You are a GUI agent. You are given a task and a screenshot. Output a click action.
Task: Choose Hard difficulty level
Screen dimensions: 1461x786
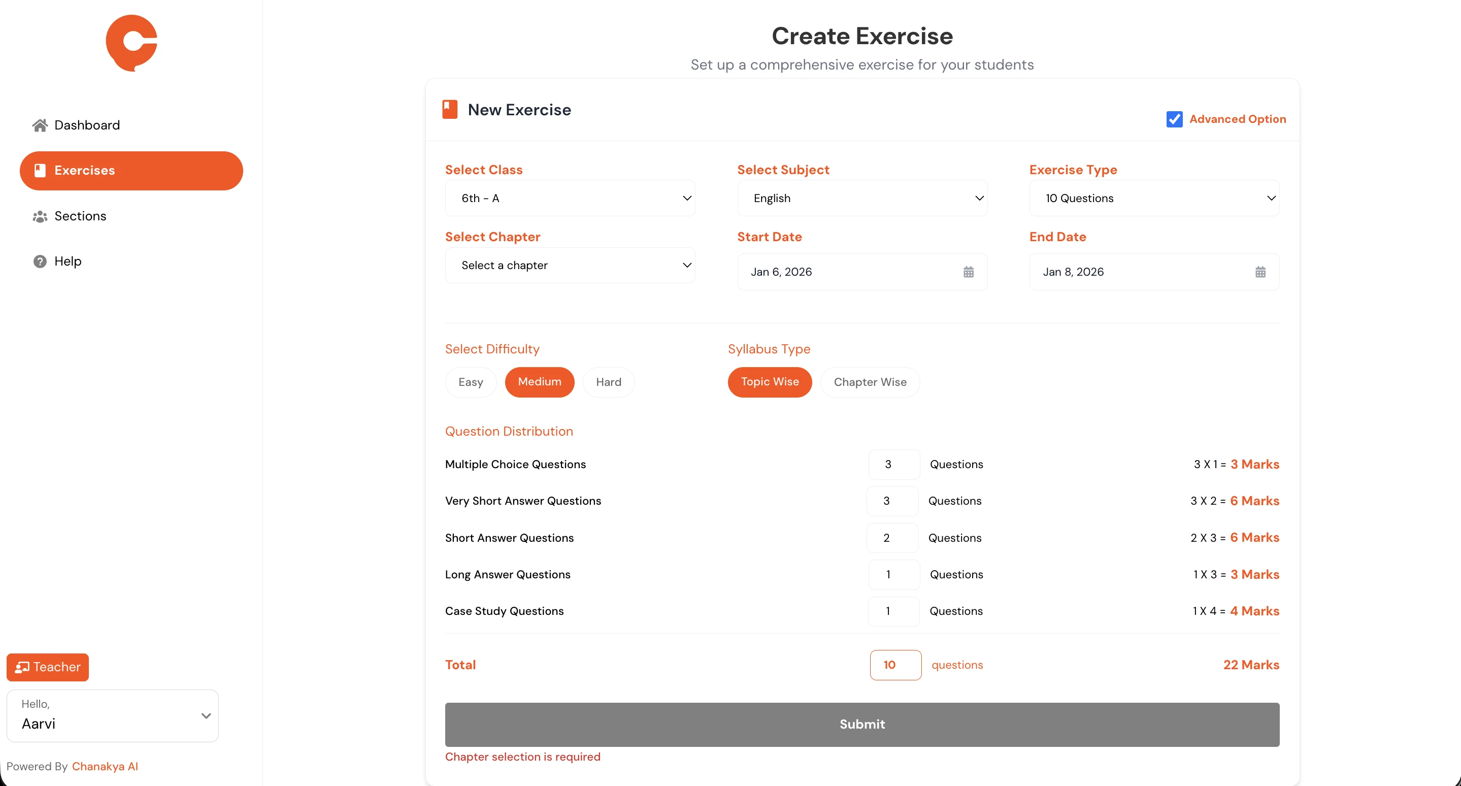pos(608,382)
